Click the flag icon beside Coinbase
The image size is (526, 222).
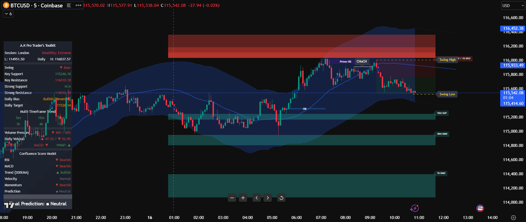69,5
